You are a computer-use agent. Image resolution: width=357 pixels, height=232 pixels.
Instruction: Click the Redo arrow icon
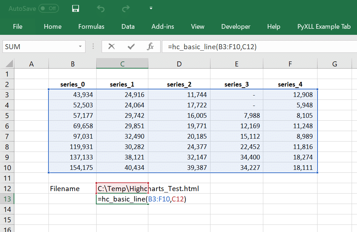126,9
